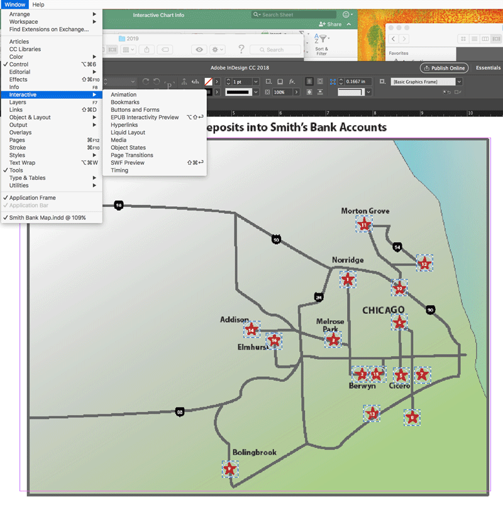The width and height of the screenshot is (503, 507).
Task: Toggle the Application Frame menu item
Action: pos(32,198)
